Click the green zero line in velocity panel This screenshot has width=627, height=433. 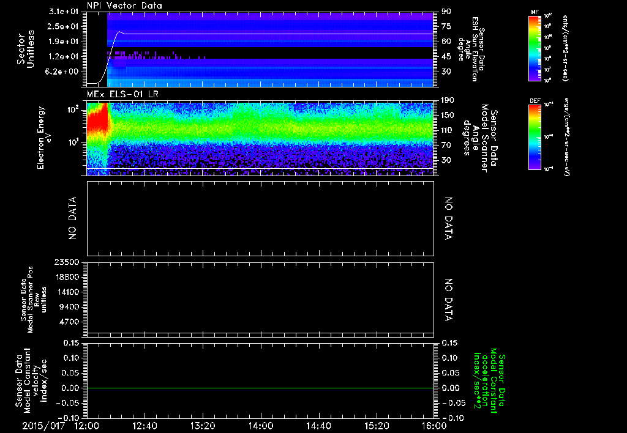coord(260,388)
